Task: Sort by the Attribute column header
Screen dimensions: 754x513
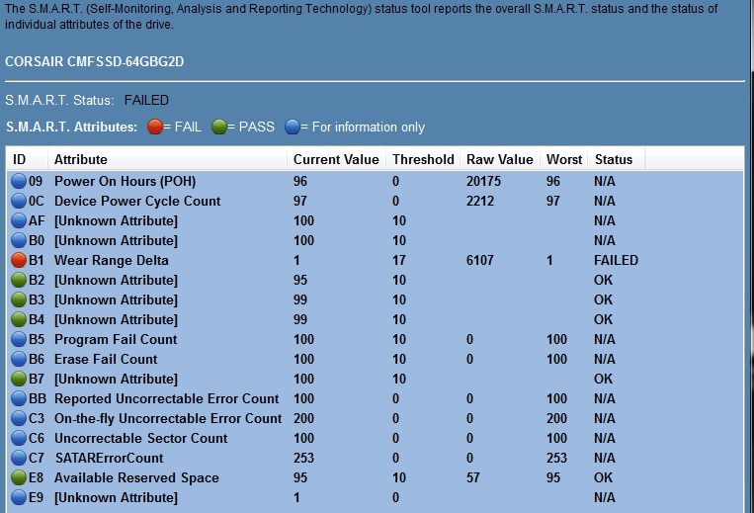Action: pyautogui.click(x=167, y=159)
